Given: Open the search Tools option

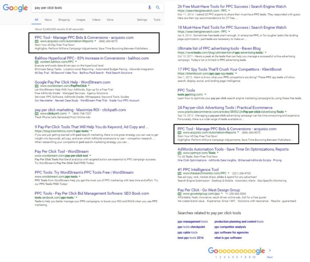Looking at the screenshot, I should 157,20.
